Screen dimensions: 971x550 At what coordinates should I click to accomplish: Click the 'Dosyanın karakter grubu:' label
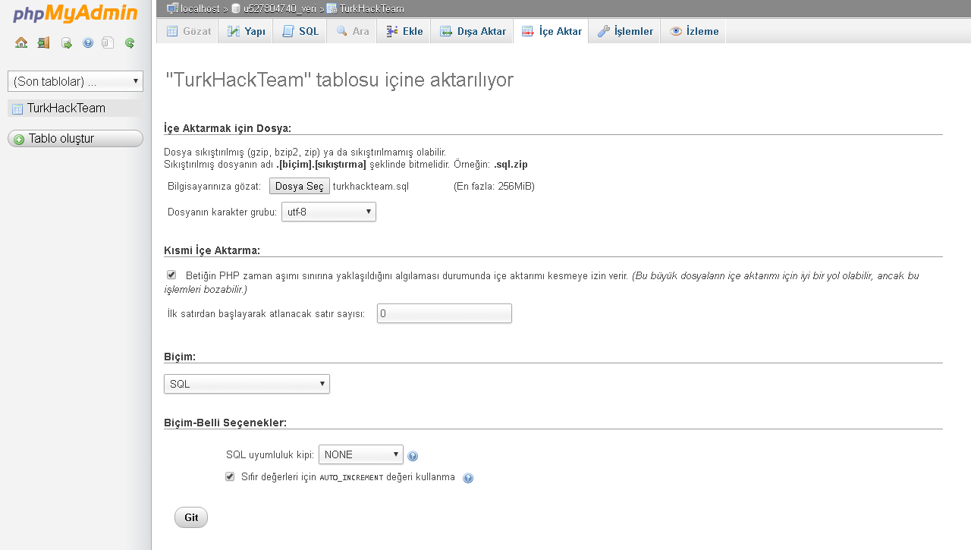222,212
